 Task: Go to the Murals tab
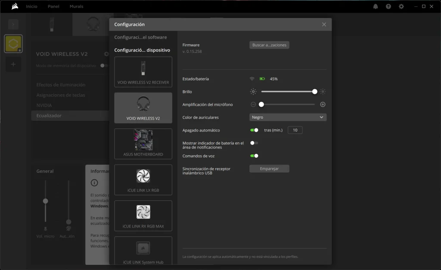[x=76, y=6]
